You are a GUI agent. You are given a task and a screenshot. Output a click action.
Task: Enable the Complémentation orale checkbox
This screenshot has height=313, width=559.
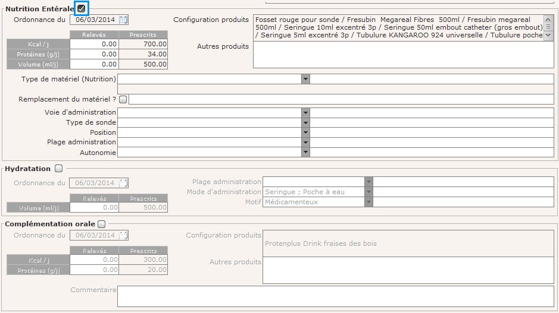pyautogui.click(x=102, y=224)
